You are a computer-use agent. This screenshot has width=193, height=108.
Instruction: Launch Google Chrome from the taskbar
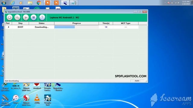(39, 3)
